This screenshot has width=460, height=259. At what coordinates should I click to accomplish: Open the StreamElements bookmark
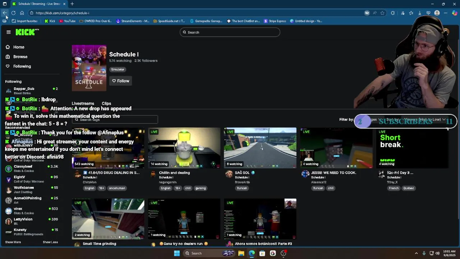point(133,21)
